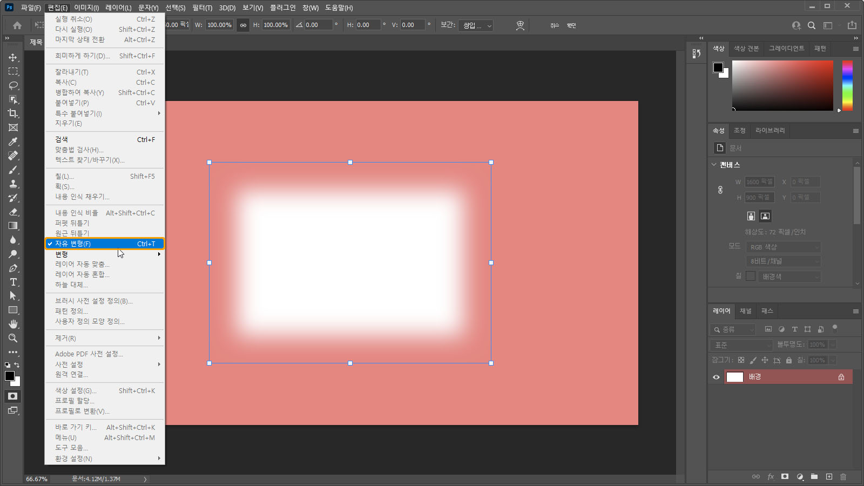Open the 종류 layer filter dropdown

click(733, 329)
